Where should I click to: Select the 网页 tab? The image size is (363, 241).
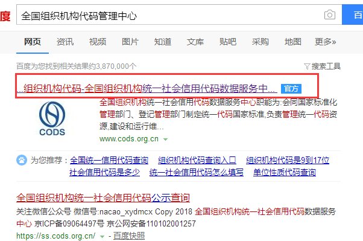[x=33, y=42]
